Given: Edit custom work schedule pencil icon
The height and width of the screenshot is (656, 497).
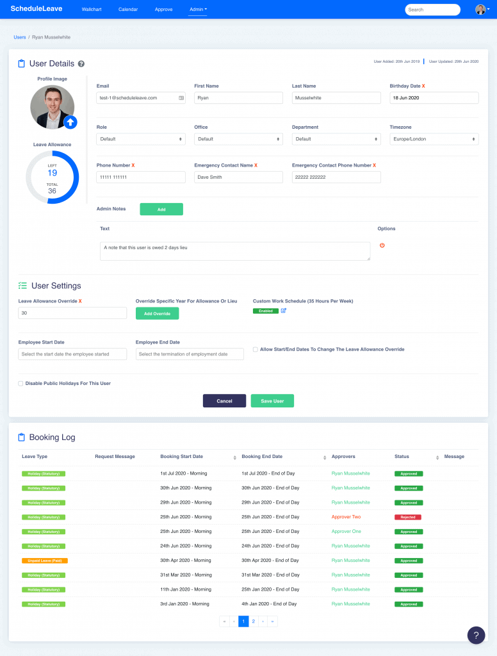Looking at the screenshot, I should pos(284,311).
